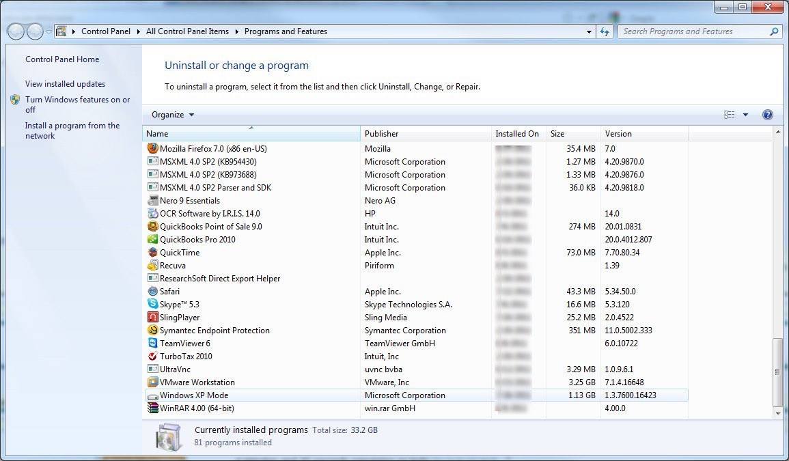Click the QuickBooks Pro 2010 icon

click(152, 239)
